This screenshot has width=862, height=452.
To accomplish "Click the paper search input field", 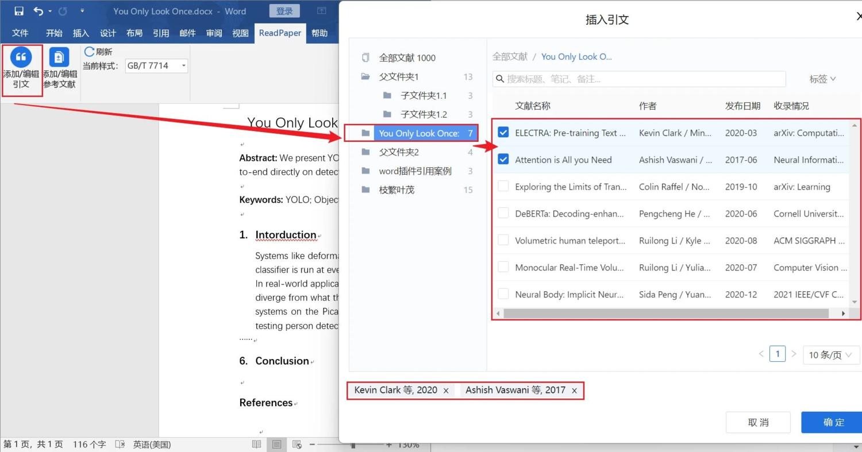I will 639,79.
